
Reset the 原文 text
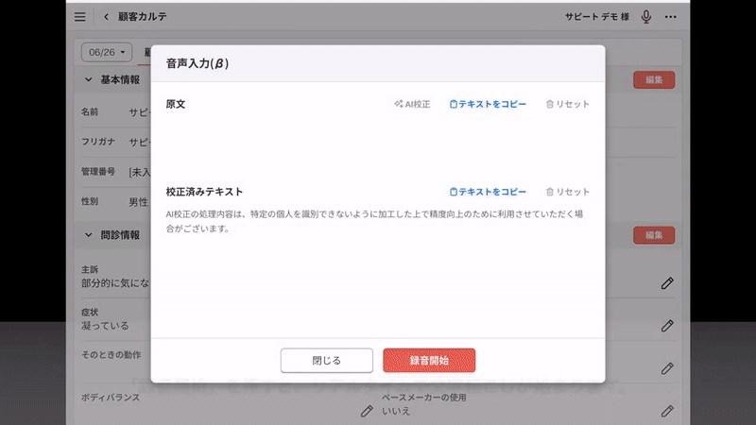pyautogui.click(x=567, y=104)
